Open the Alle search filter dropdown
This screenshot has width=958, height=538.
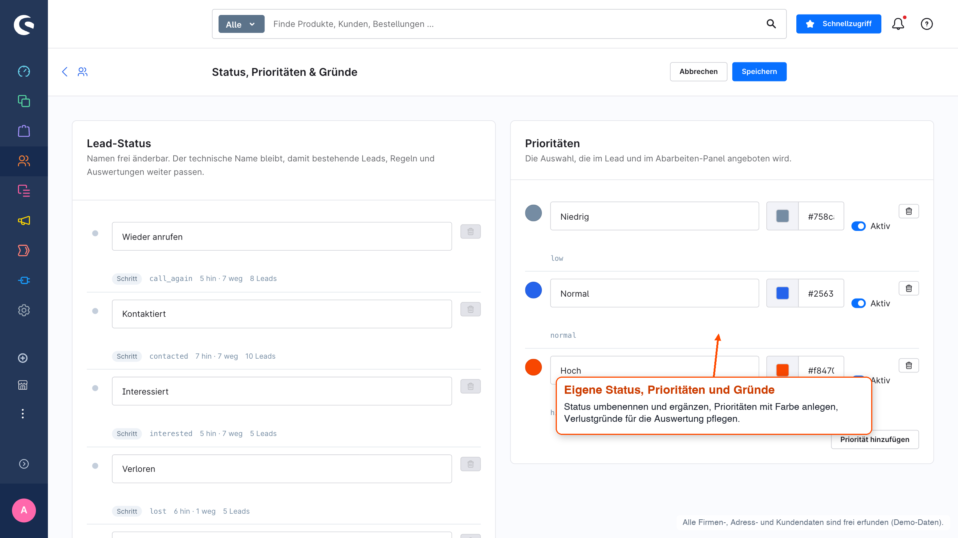click(x=241, y=24)
